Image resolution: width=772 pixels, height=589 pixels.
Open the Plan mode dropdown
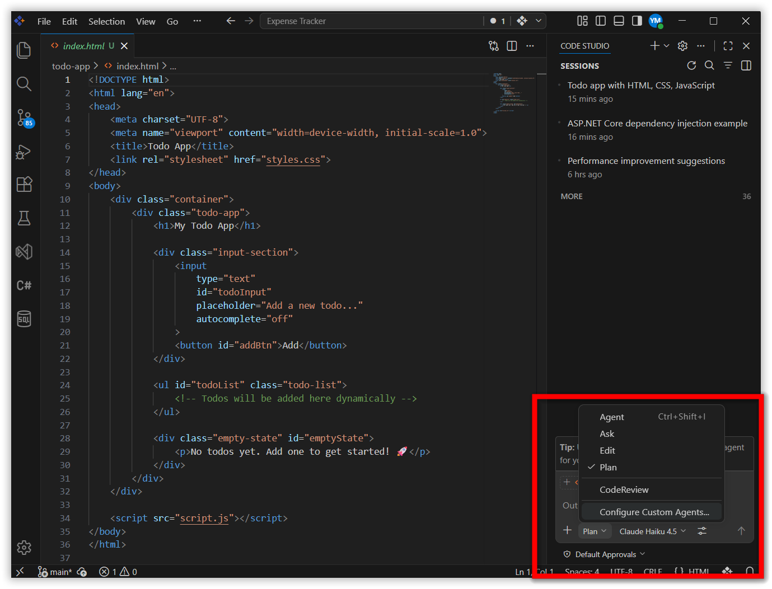tap(595, 531)
